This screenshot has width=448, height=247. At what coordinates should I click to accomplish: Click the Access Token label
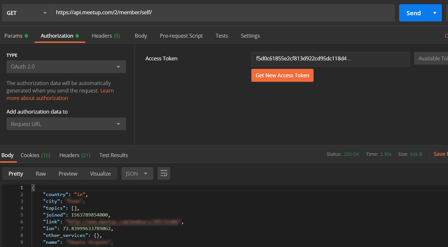tap(161, 59)
